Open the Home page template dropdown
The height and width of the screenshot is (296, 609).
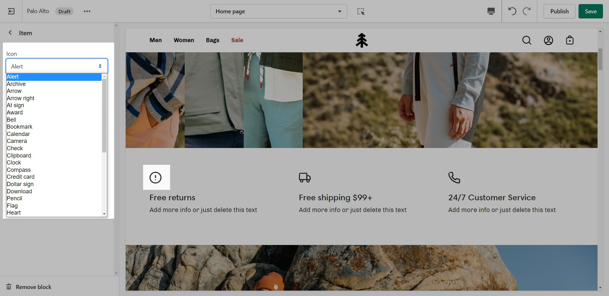click(x=278, y=11)
